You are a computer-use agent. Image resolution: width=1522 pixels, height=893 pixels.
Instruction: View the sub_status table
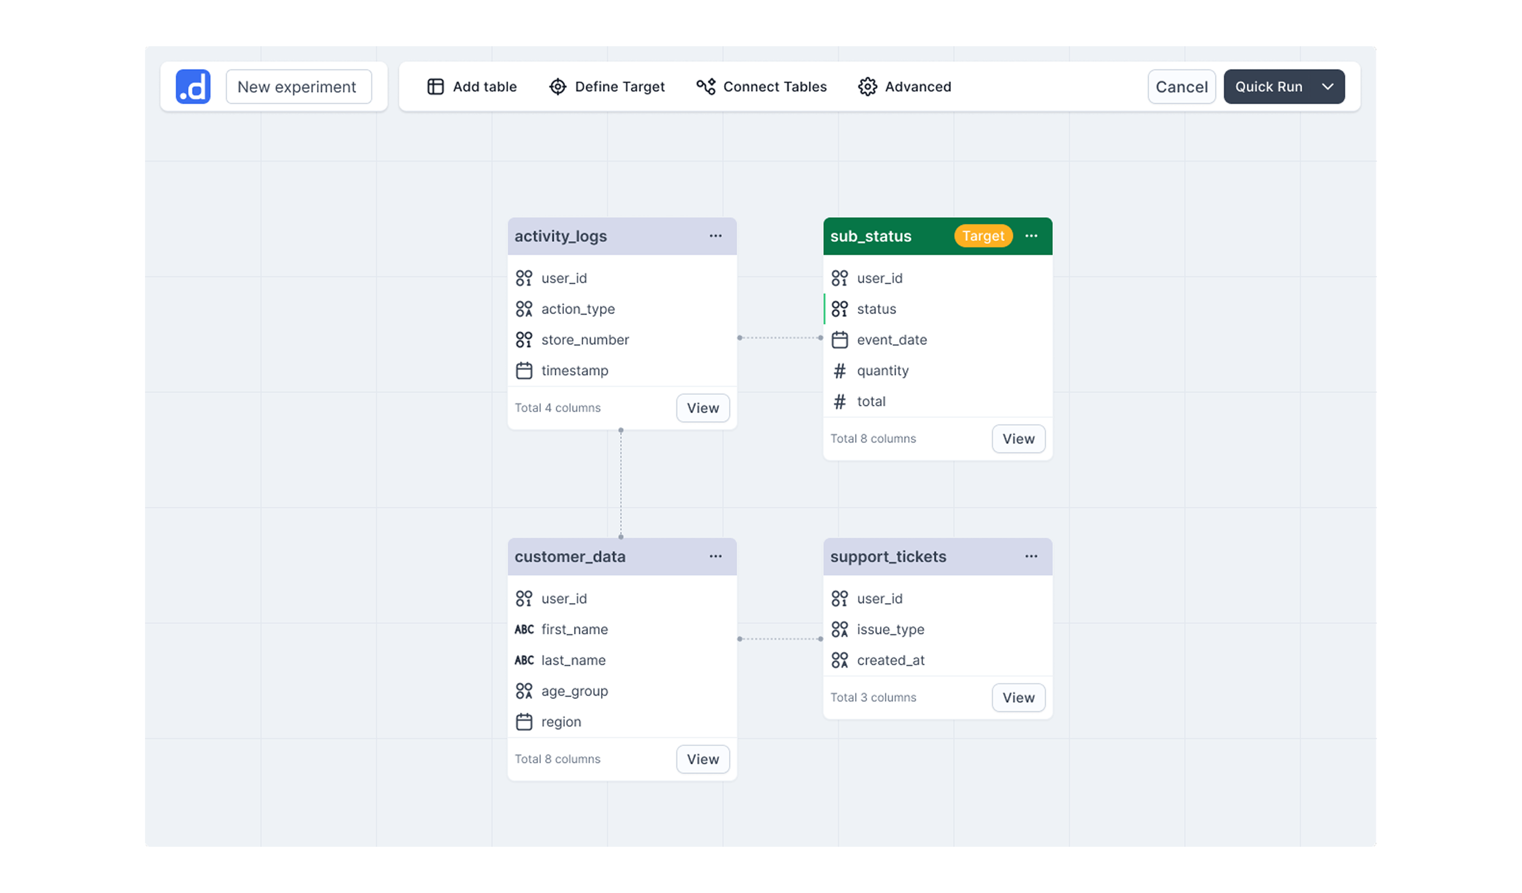tap(1018, 439)
